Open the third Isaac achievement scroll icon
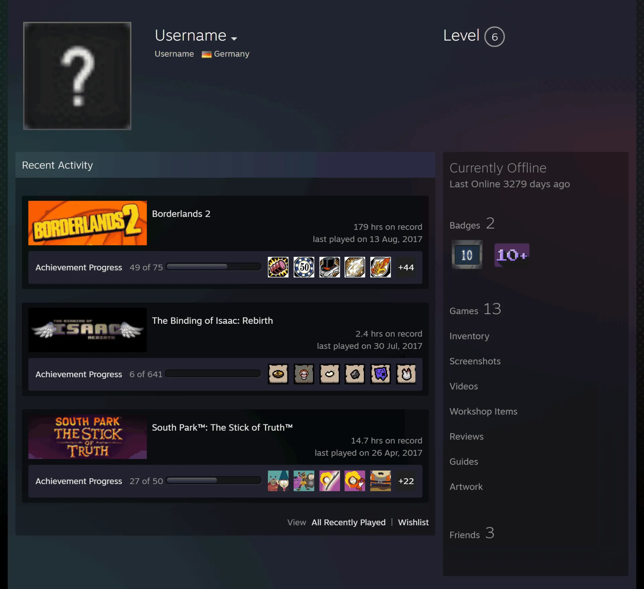This screenshot has height=589, width=644. [x=329, y=374]
